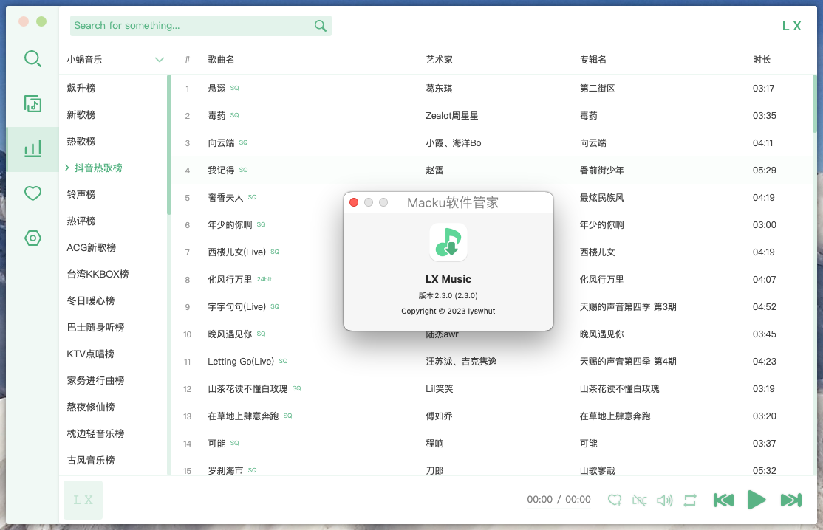Screen dimensions: 823x530
Task: Toggle the loop playback mode icon
Action: click(690, 500)
